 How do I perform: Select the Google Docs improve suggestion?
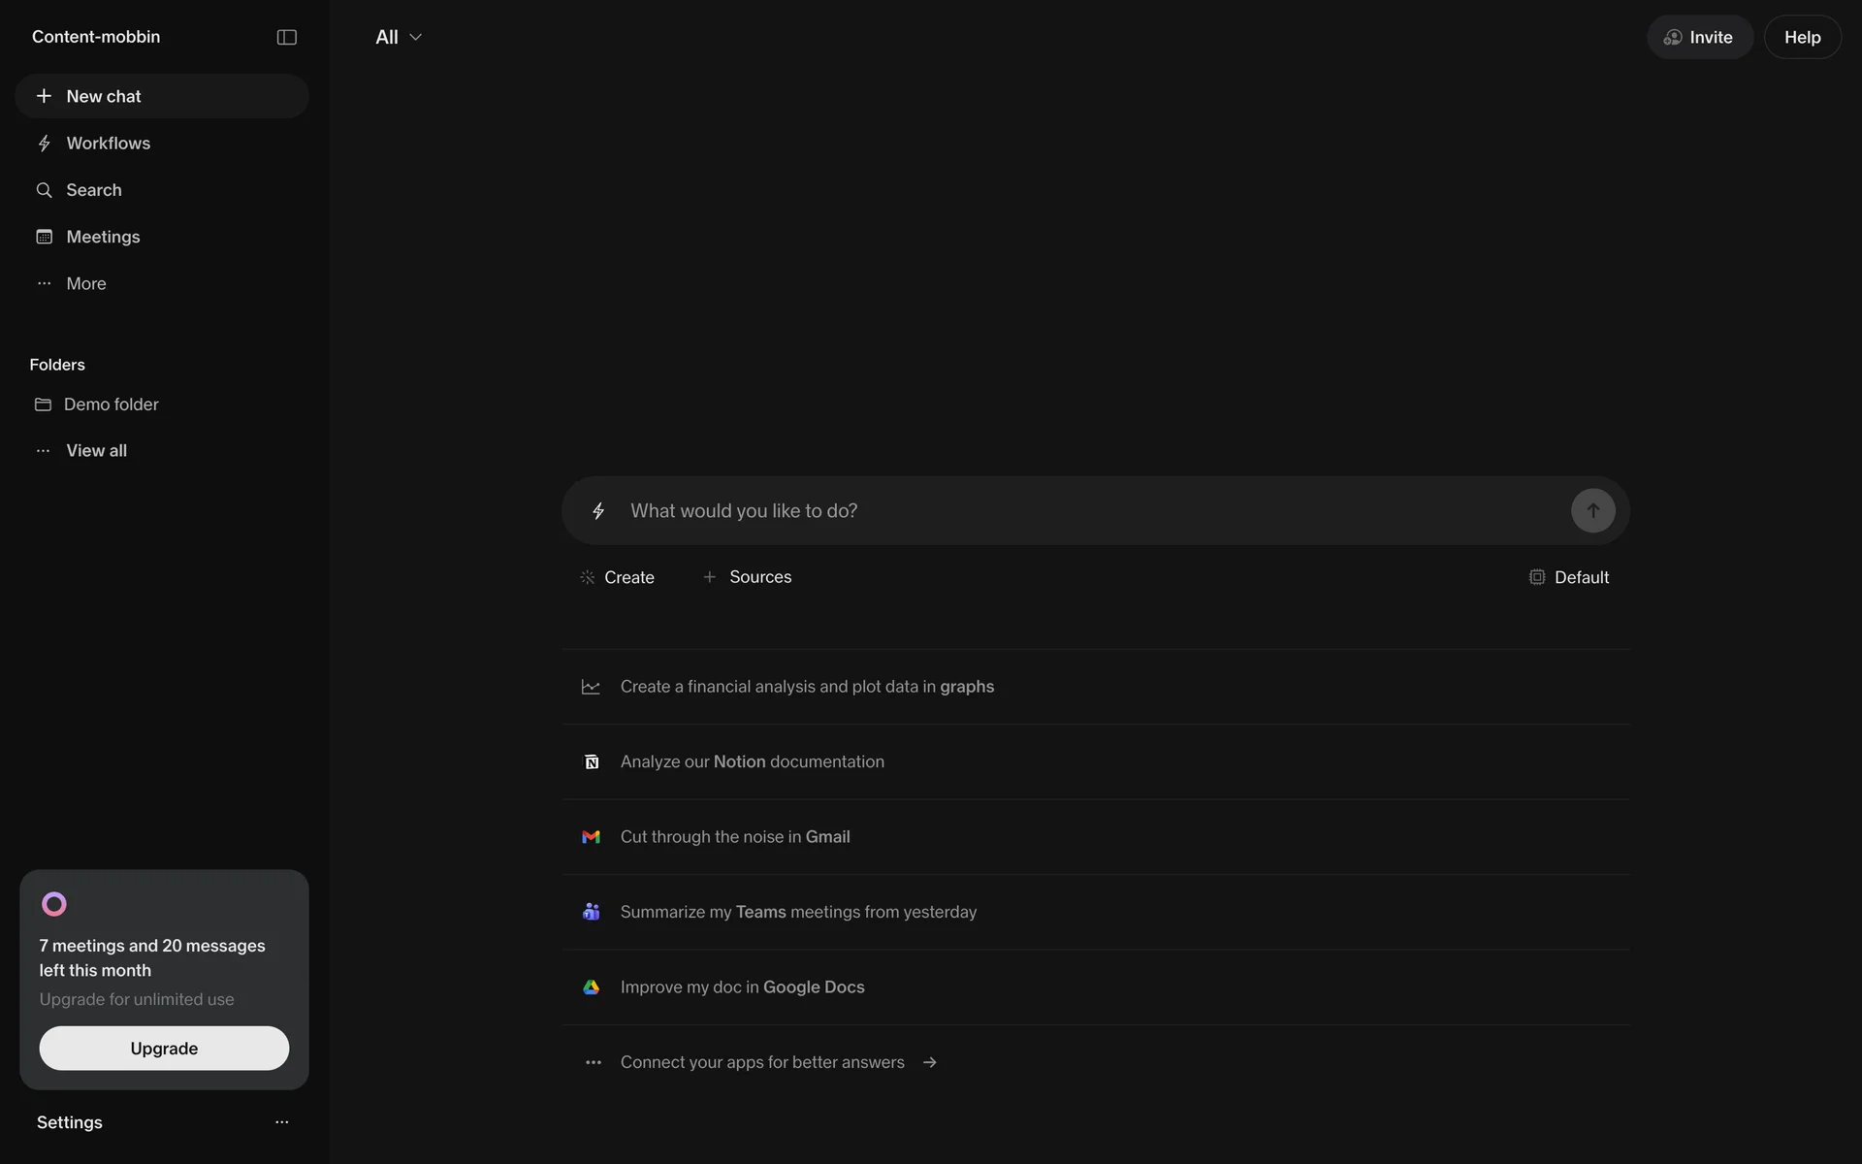click(x=742, y=987)
